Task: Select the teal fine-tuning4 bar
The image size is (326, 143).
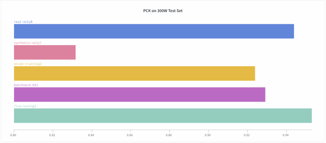Action: pos(163,116)
